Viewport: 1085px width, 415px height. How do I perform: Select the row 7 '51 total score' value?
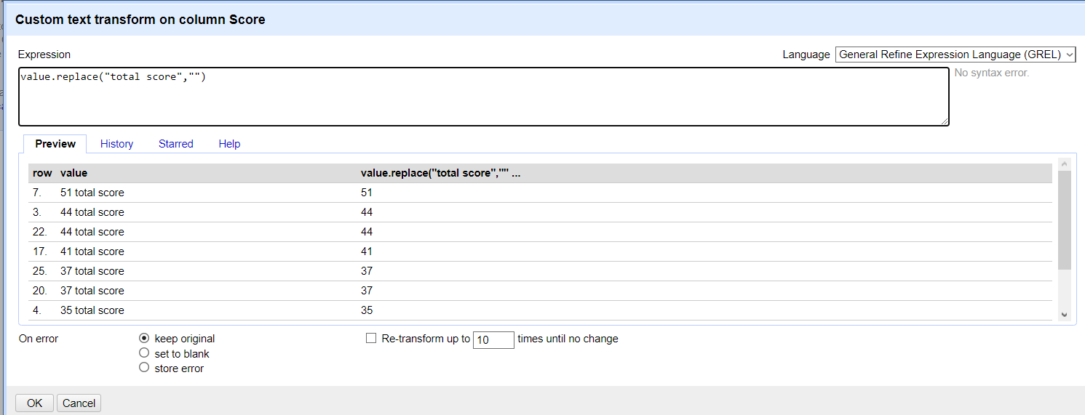click(92, 193)
